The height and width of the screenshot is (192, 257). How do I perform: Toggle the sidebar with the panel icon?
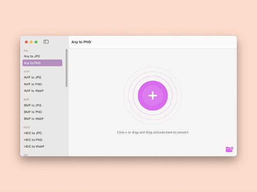46,42
